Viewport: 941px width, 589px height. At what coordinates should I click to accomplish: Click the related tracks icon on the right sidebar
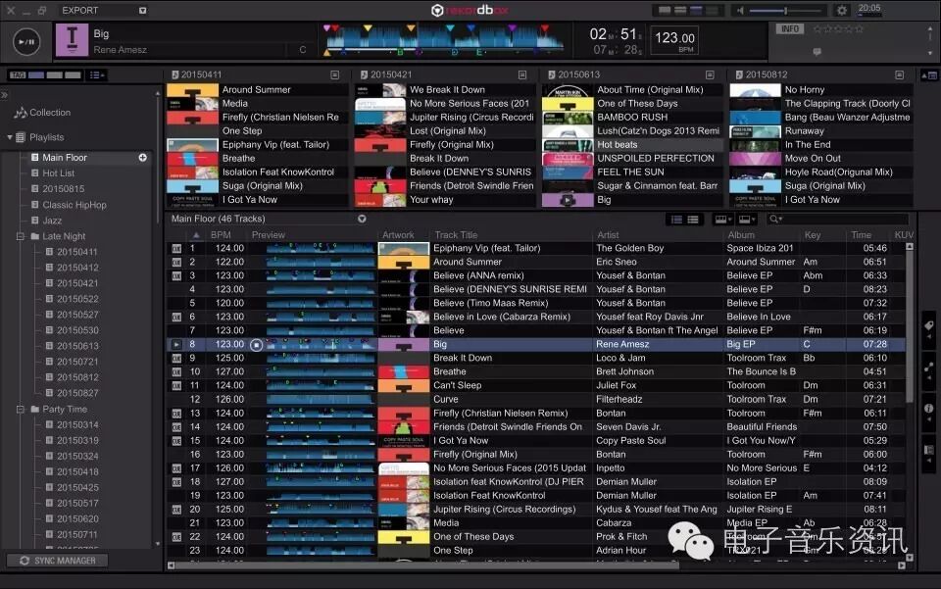[x=928, y=368]
